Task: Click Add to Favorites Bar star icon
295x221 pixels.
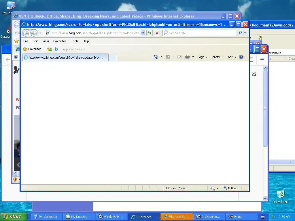Action: click(50, 49)
